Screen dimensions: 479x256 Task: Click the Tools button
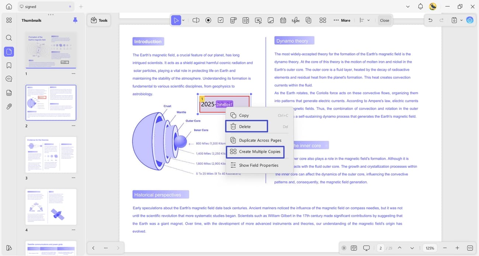tap(99, 20)
